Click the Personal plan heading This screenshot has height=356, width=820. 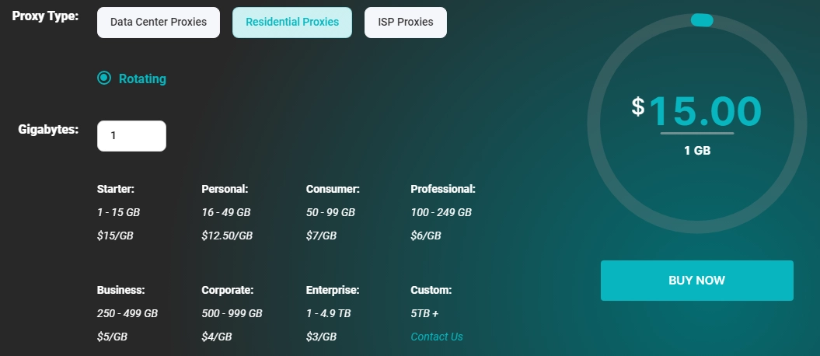tap(225, 189)
